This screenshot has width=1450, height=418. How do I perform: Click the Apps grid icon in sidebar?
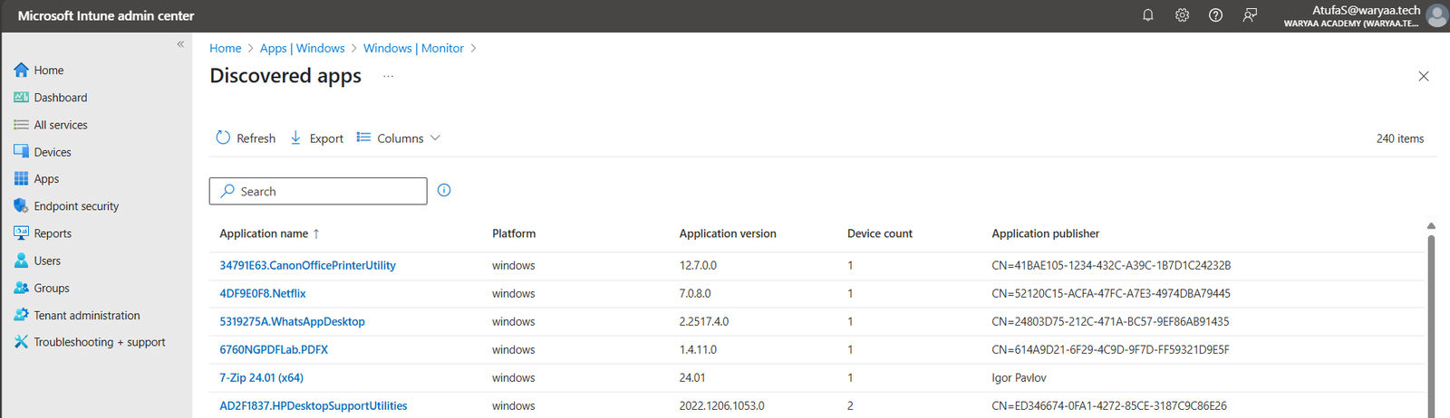(x=21, y=179)
